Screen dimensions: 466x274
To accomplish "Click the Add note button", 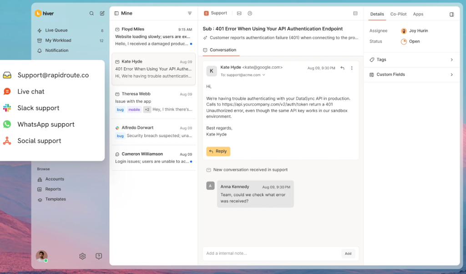I will pos(348,254).
